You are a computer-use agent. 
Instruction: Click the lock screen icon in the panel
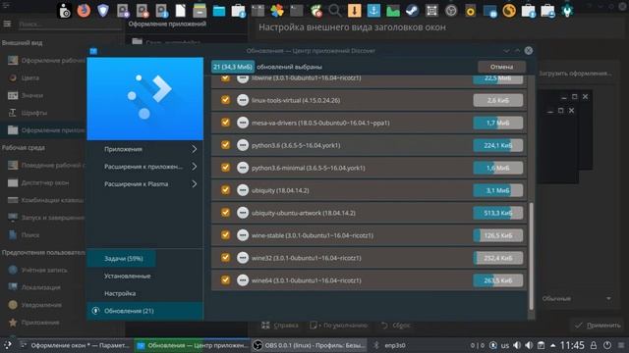tap(594, 345)
